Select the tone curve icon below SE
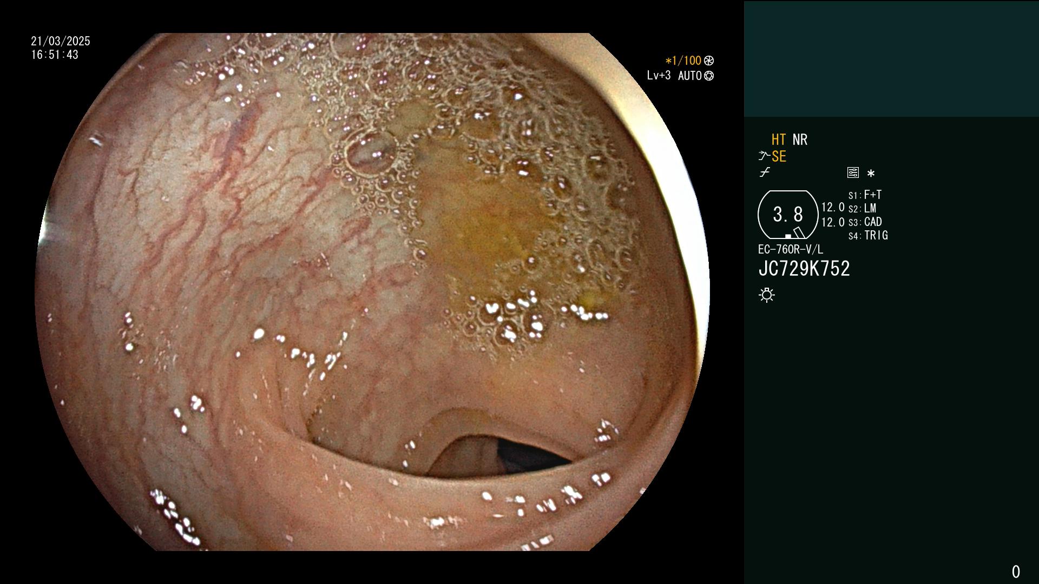This screenshot has height=584, width=1039. pyautogui.click(x=765, y=172)
